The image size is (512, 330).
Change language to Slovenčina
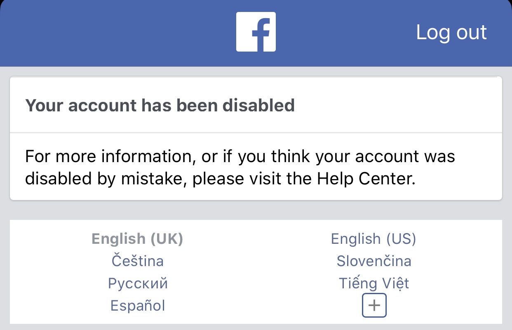pos(373,261)
